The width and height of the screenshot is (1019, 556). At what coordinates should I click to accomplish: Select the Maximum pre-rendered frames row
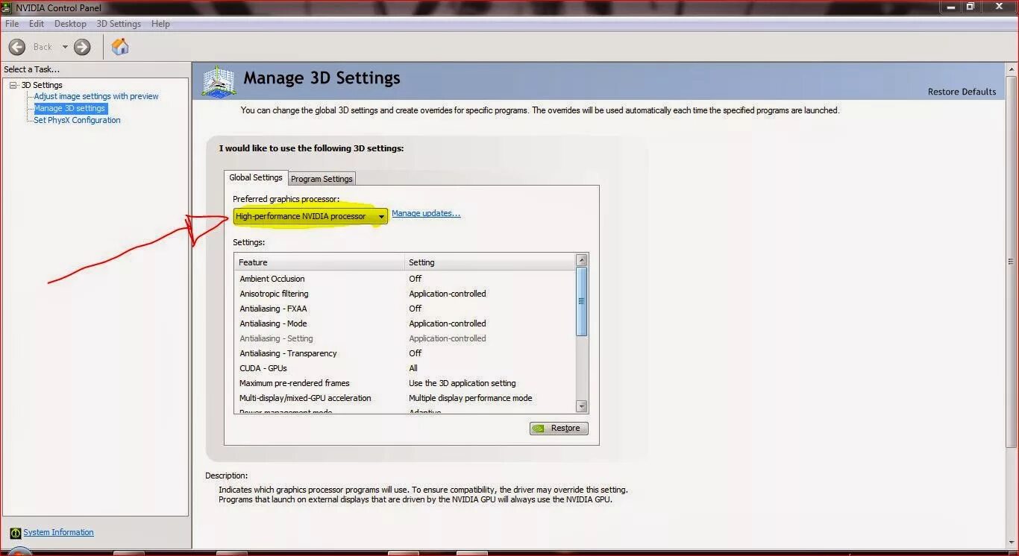pyautogui.click(x=404, y=383)
